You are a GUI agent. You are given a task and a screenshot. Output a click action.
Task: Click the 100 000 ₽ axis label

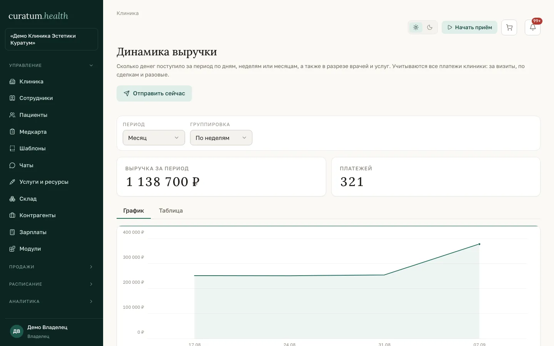point(133,307)
